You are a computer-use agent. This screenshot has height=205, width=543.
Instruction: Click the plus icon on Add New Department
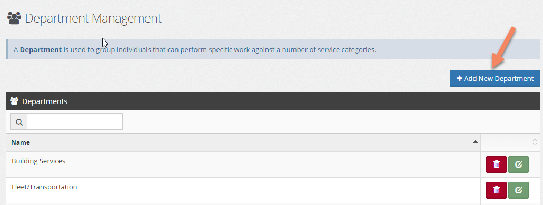tap(460, 78)
